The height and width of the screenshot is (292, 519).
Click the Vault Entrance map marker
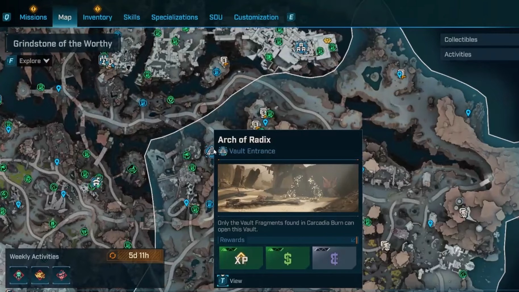(x=210, y=151)
